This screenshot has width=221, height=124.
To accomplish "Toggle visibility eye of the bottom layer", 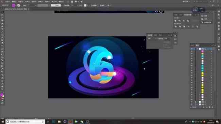I will [192, 104].
